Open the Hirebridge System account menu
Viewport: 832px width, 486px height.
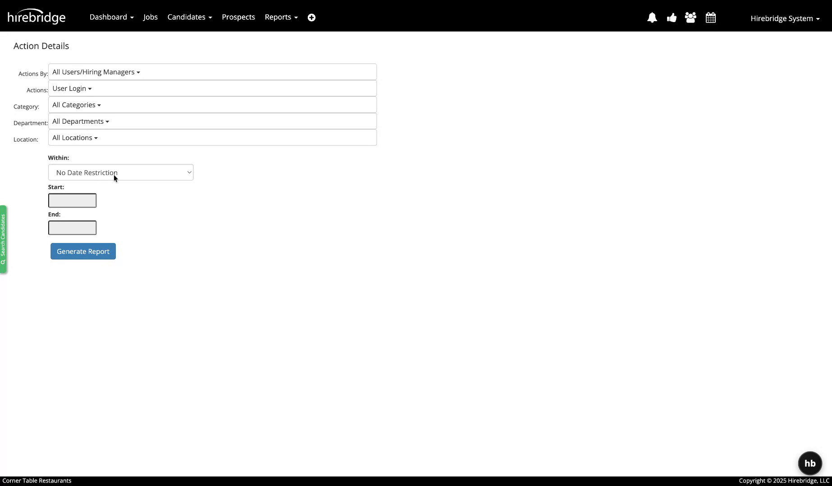tap(784, 18)
